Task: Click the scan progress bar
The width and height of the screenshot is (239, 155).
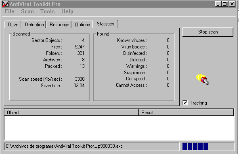Action: [208, 147]
